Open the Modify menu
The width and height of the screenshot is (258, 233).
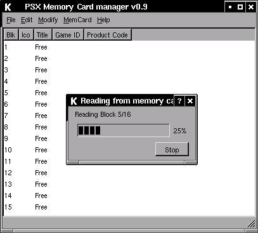coord(48,20)
